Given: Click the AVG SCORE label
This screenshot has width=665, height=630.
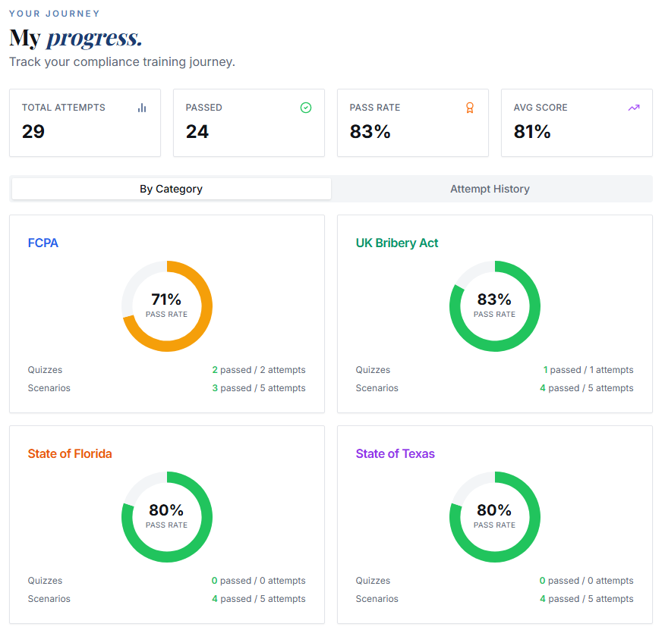Looking at the screenshot, I should (x=541, y=108).
